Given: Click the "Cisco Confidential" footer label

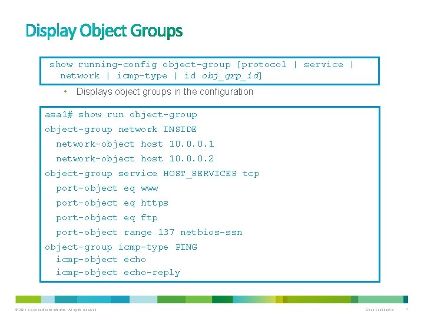Looking at the screenshot, I should click(x=379, y=310).
